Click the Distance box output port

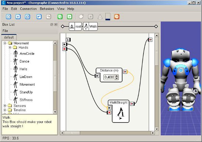coord(125,72)
